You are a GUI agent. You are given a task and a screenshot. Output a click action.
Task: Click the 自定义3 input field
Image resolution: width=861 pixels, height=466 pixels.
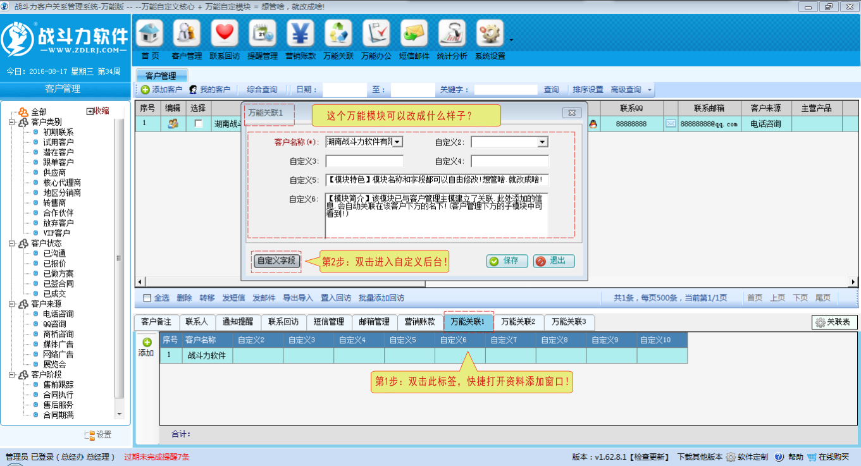click(364, 161)
